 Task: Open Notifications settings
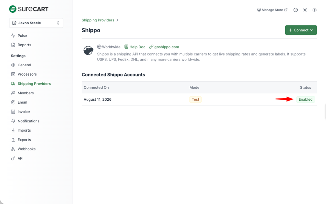coord(28,121)
